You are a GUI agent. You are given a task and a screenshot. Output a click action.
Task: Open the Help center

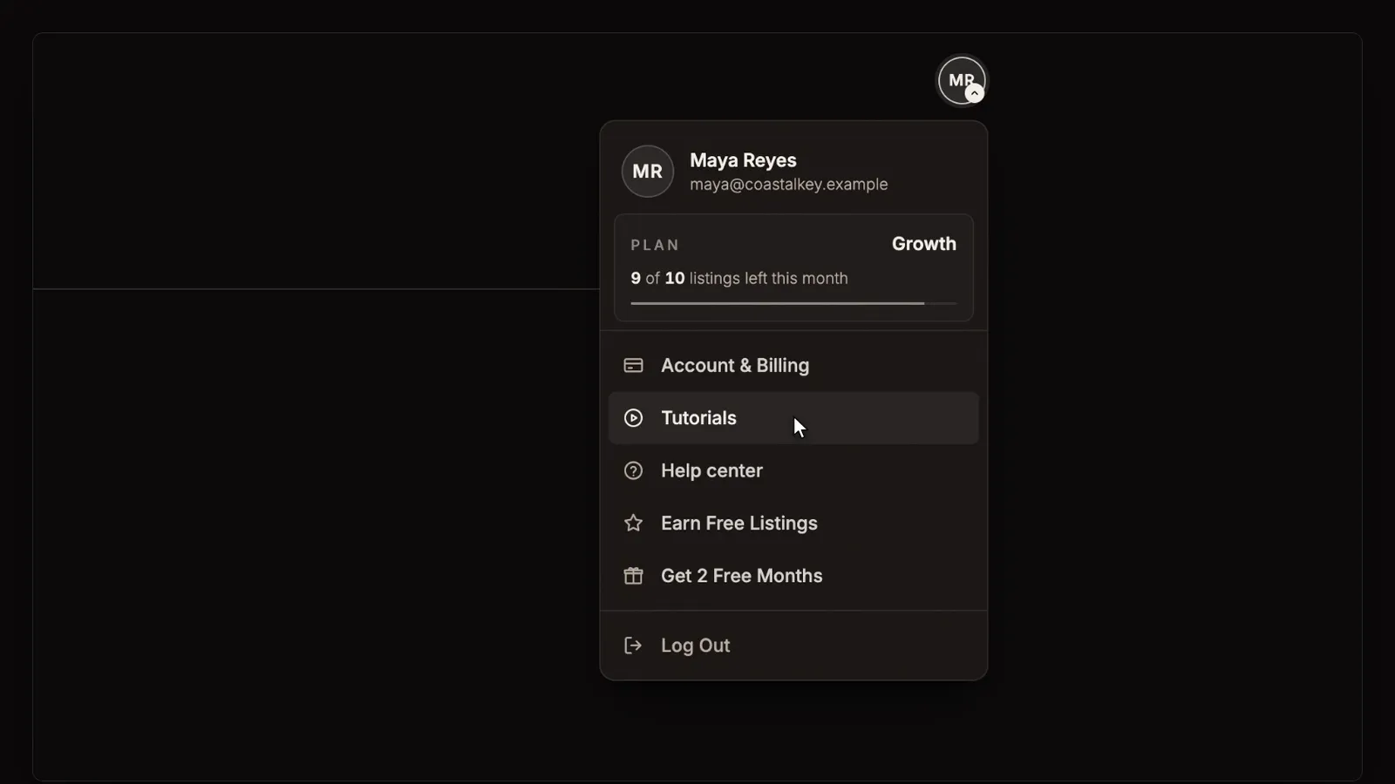click(x=793, y=471)
